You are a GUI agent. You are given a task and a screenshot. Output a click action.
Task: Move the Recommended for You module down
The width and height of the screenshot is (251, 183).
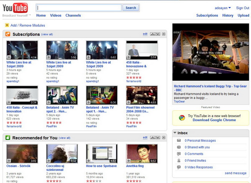[x=157, y=137]
